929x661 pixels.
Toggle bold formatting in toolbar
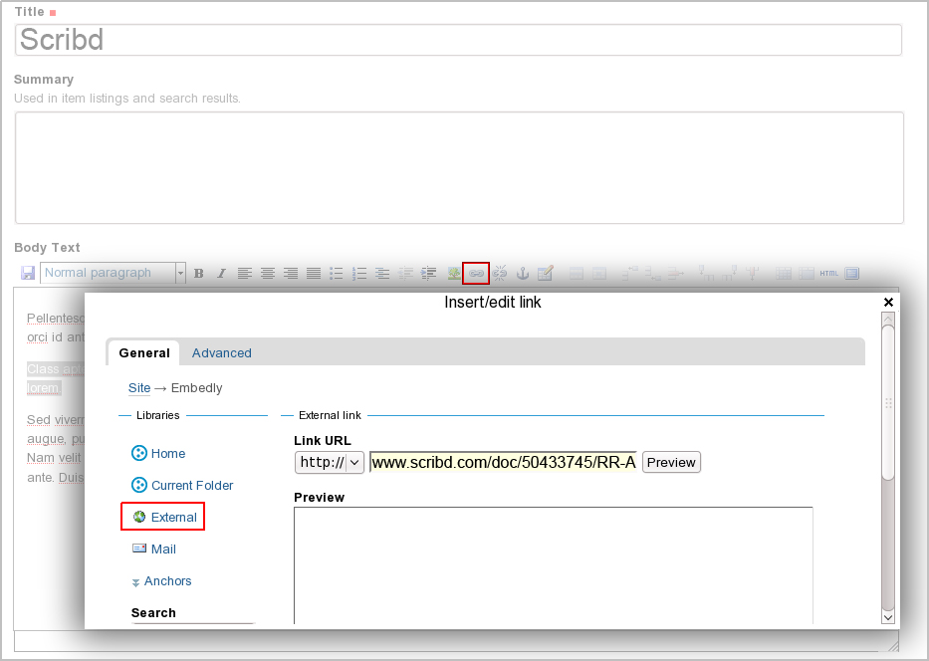[x=198, y=273]
